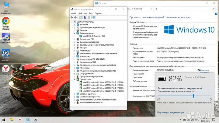Click the monitor scan icon in Device Manager toolbar
Screen dimensions: 219x123
coord(94,17)
